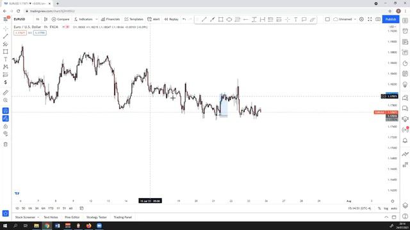Image resolution: width=410 pixels, height=230 pixels.
Task: Open the Unnamed layout dropdown
Action: 345,19
